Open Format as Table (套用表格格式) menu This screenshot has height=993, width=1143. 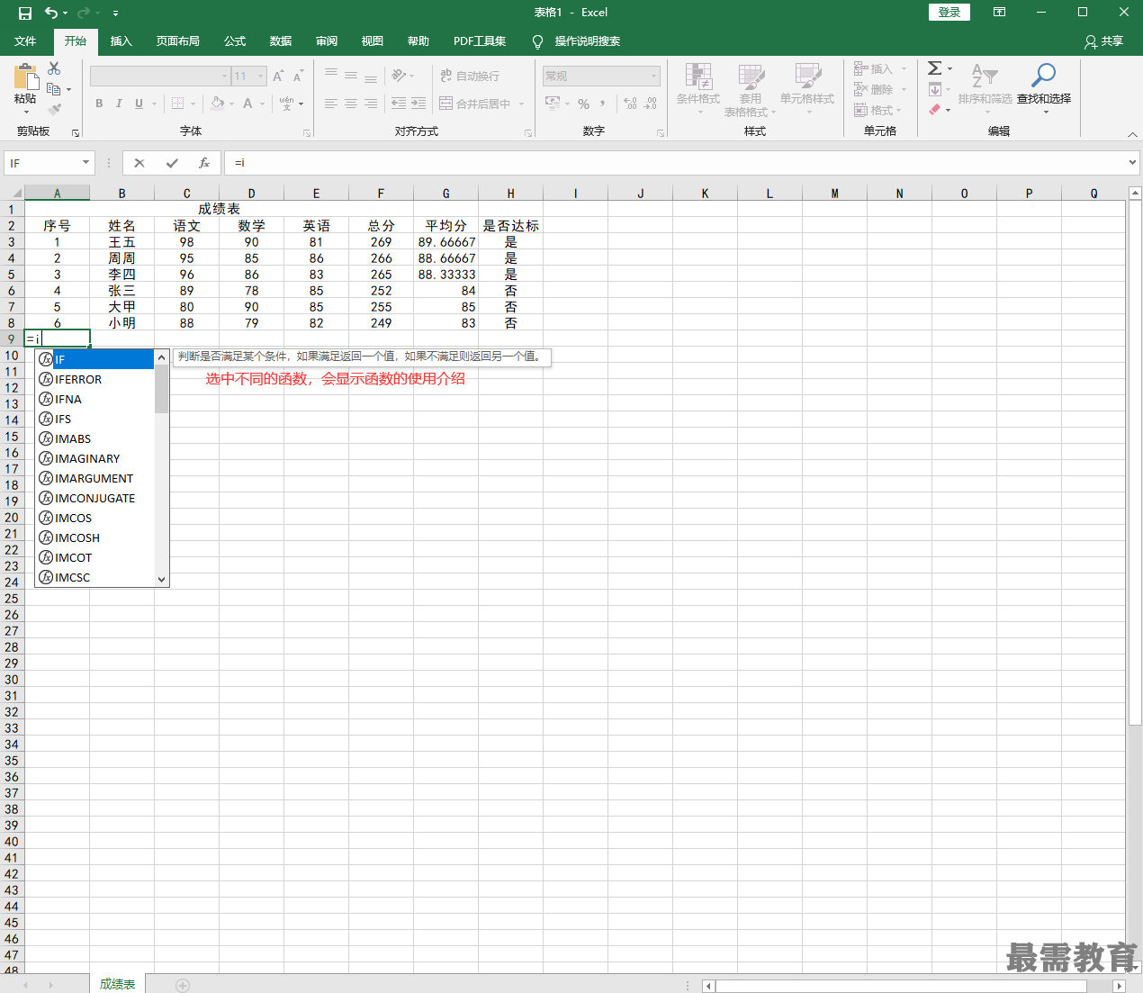pyautogui.click(x=750, y=88)
